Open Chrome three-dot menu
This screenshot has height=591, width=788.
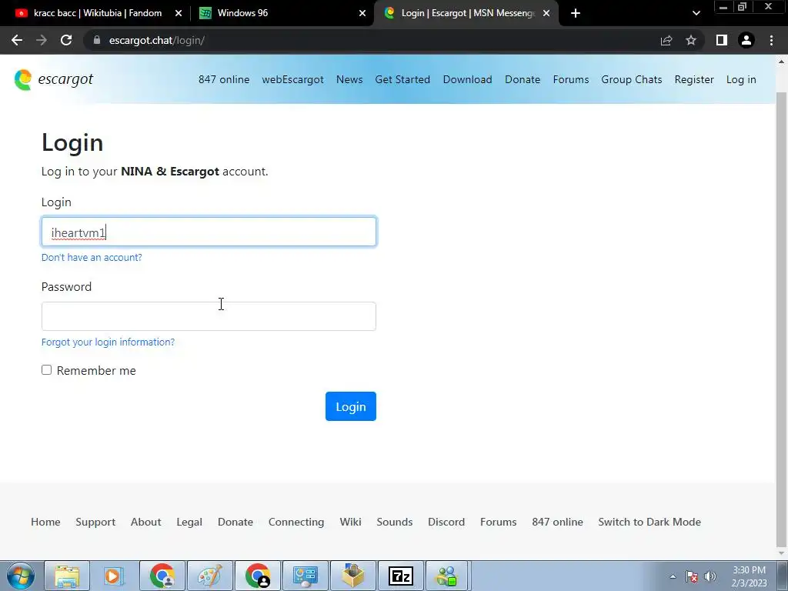click(771, 40)
